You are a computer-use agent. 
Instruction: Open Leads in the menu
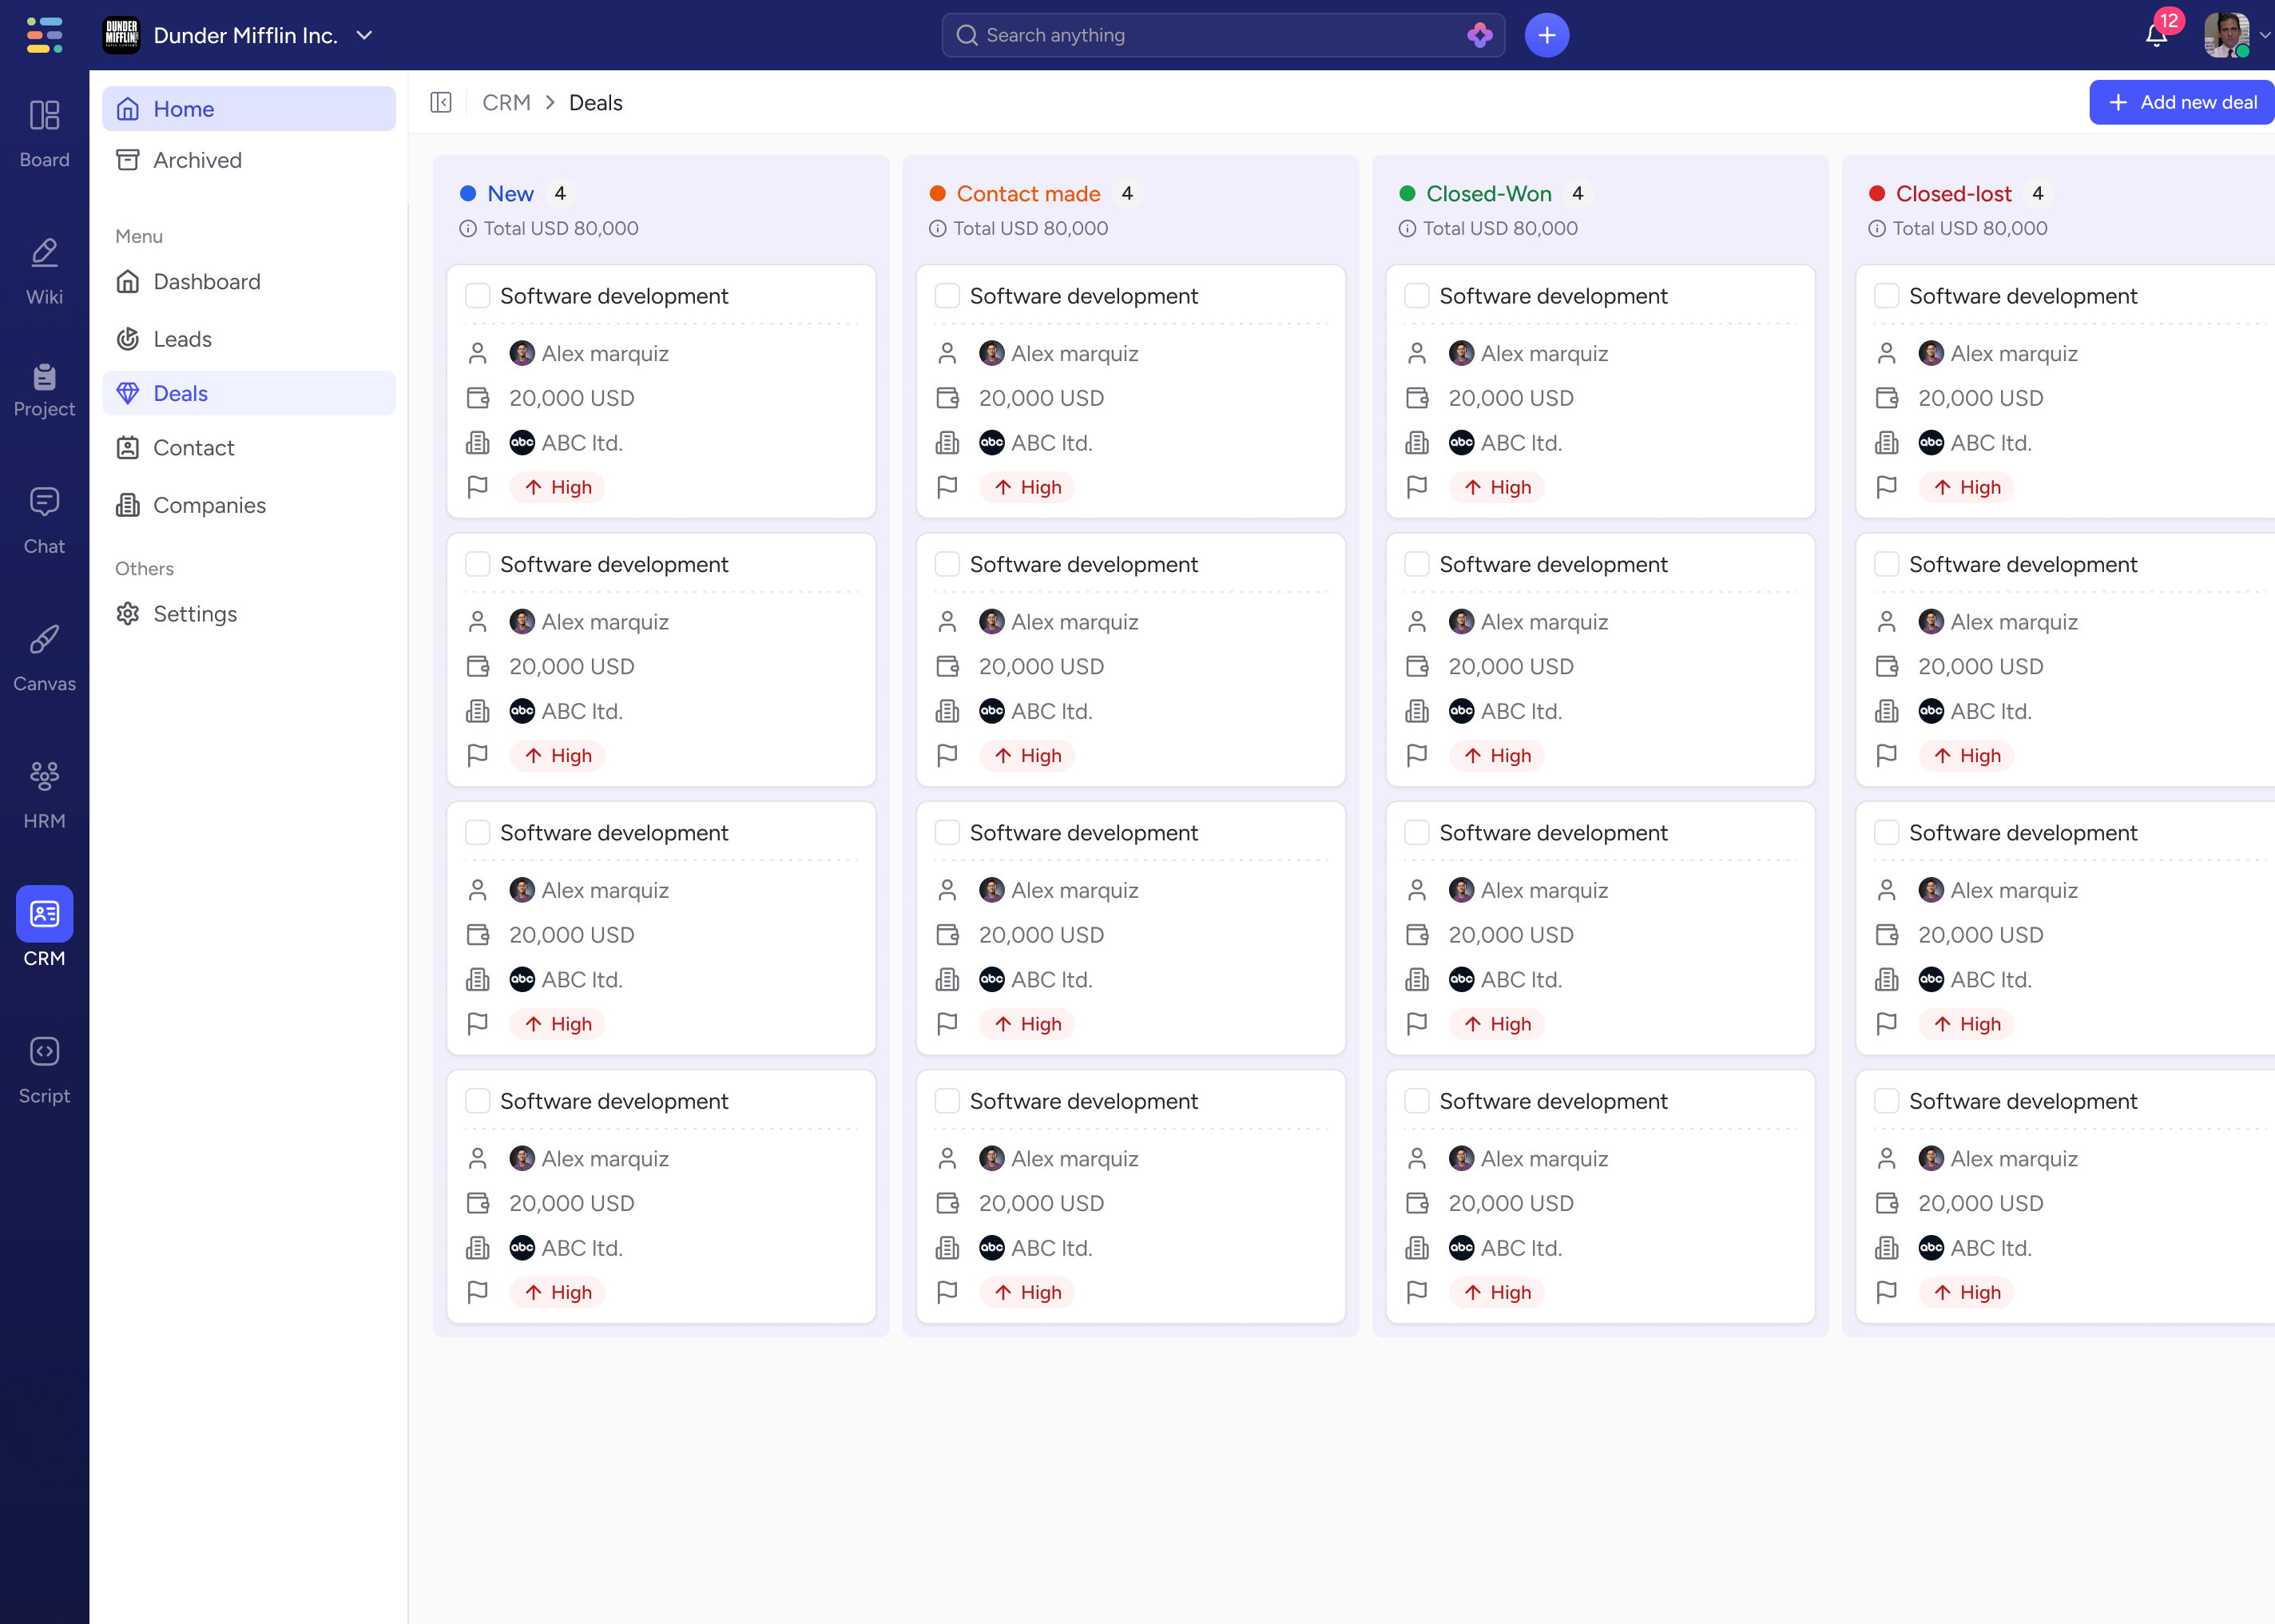tap(182, 339)
